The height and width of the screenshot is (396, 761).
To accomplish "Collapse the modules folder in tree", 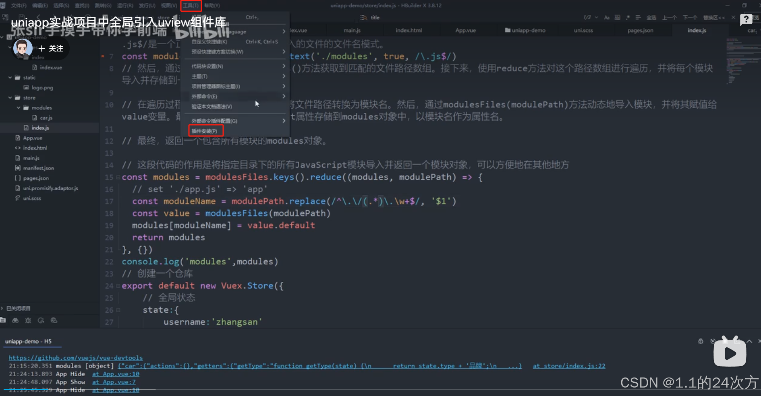I will pos(19,107).
